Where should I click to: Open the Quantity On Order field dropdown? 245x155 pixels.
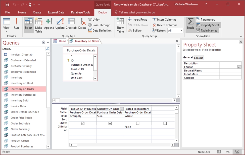(x=121, y=109)
